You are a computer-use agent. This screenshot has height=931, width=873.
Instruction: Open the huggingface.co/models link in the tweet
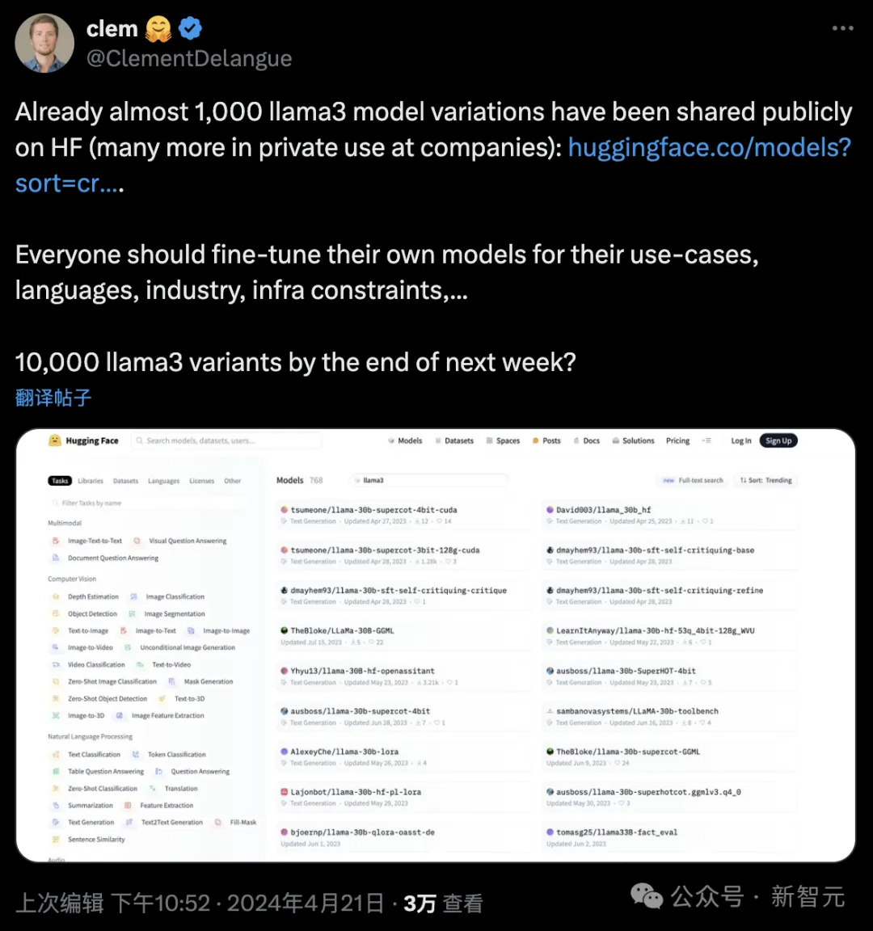tap(709, 148)
